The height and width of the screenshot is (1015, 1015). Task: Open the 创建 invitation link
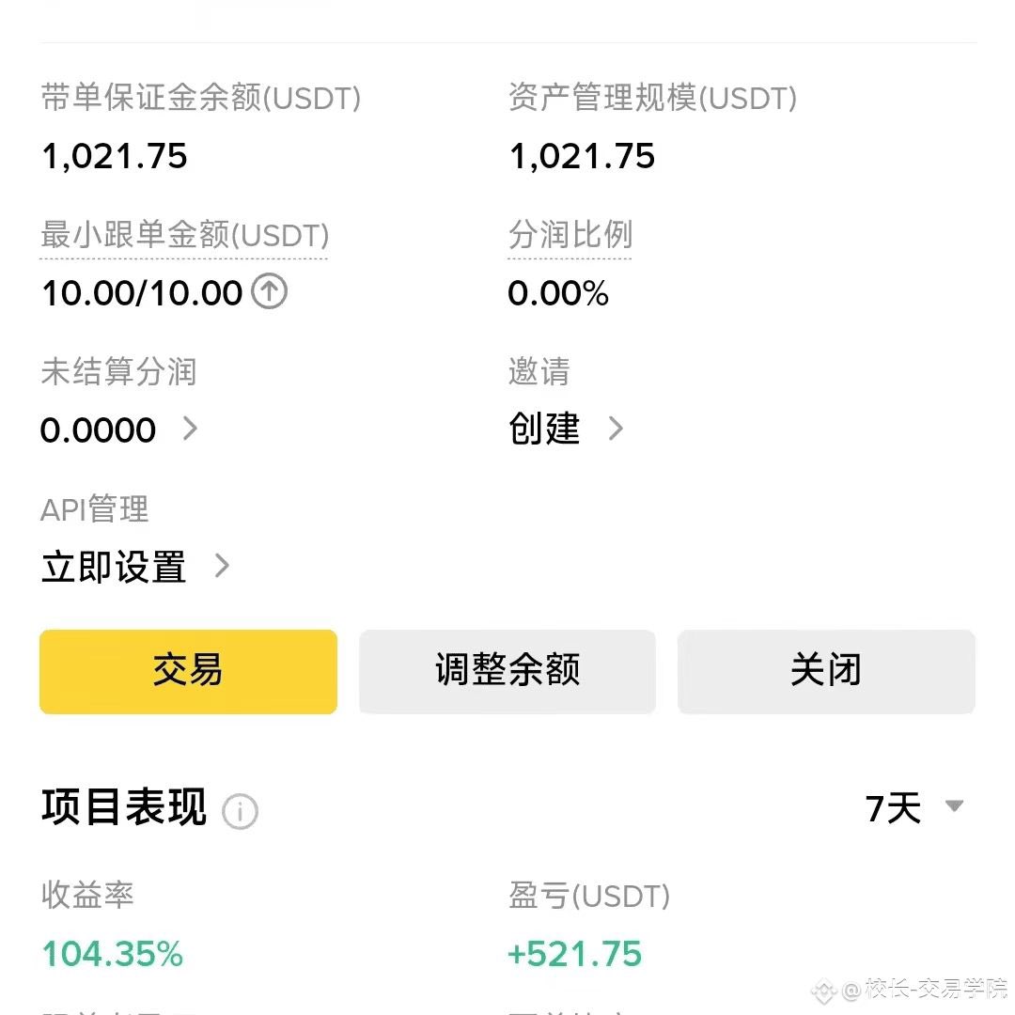click(x=544, y=429)
